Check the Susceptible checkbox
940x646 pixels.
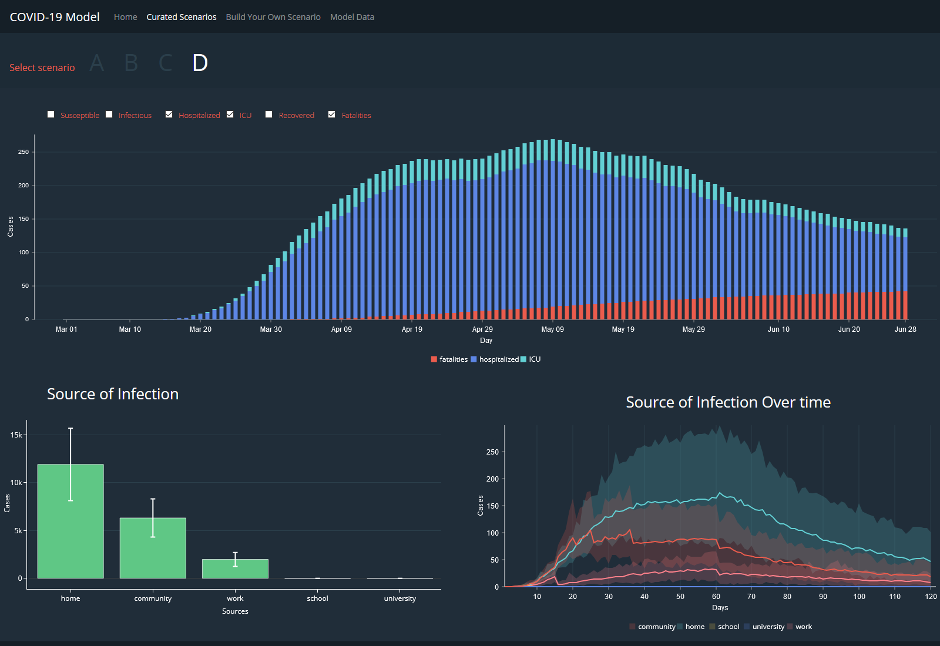51,115
